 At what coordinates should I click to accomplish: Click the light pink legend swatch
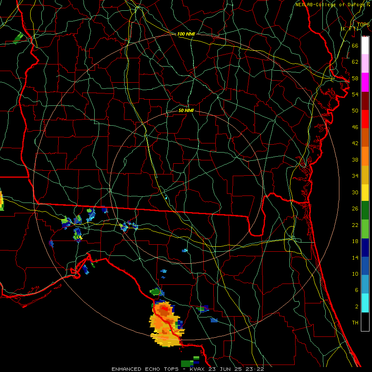coord(365,63)
